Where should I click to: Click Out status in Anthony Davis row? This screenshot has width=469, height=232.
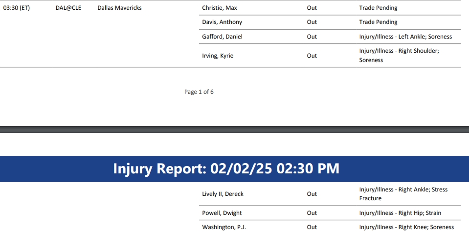tap(312, 22)
